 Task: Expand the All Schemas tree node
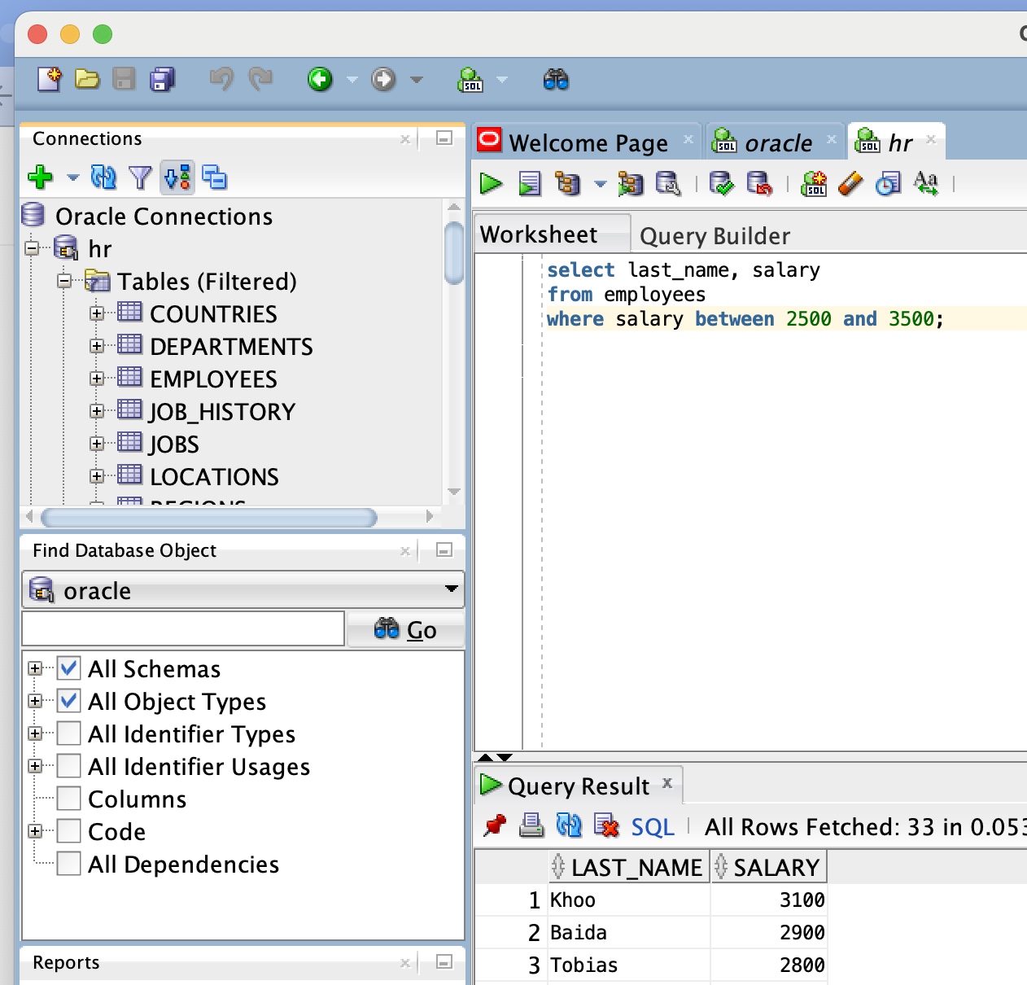click(34, 668)
